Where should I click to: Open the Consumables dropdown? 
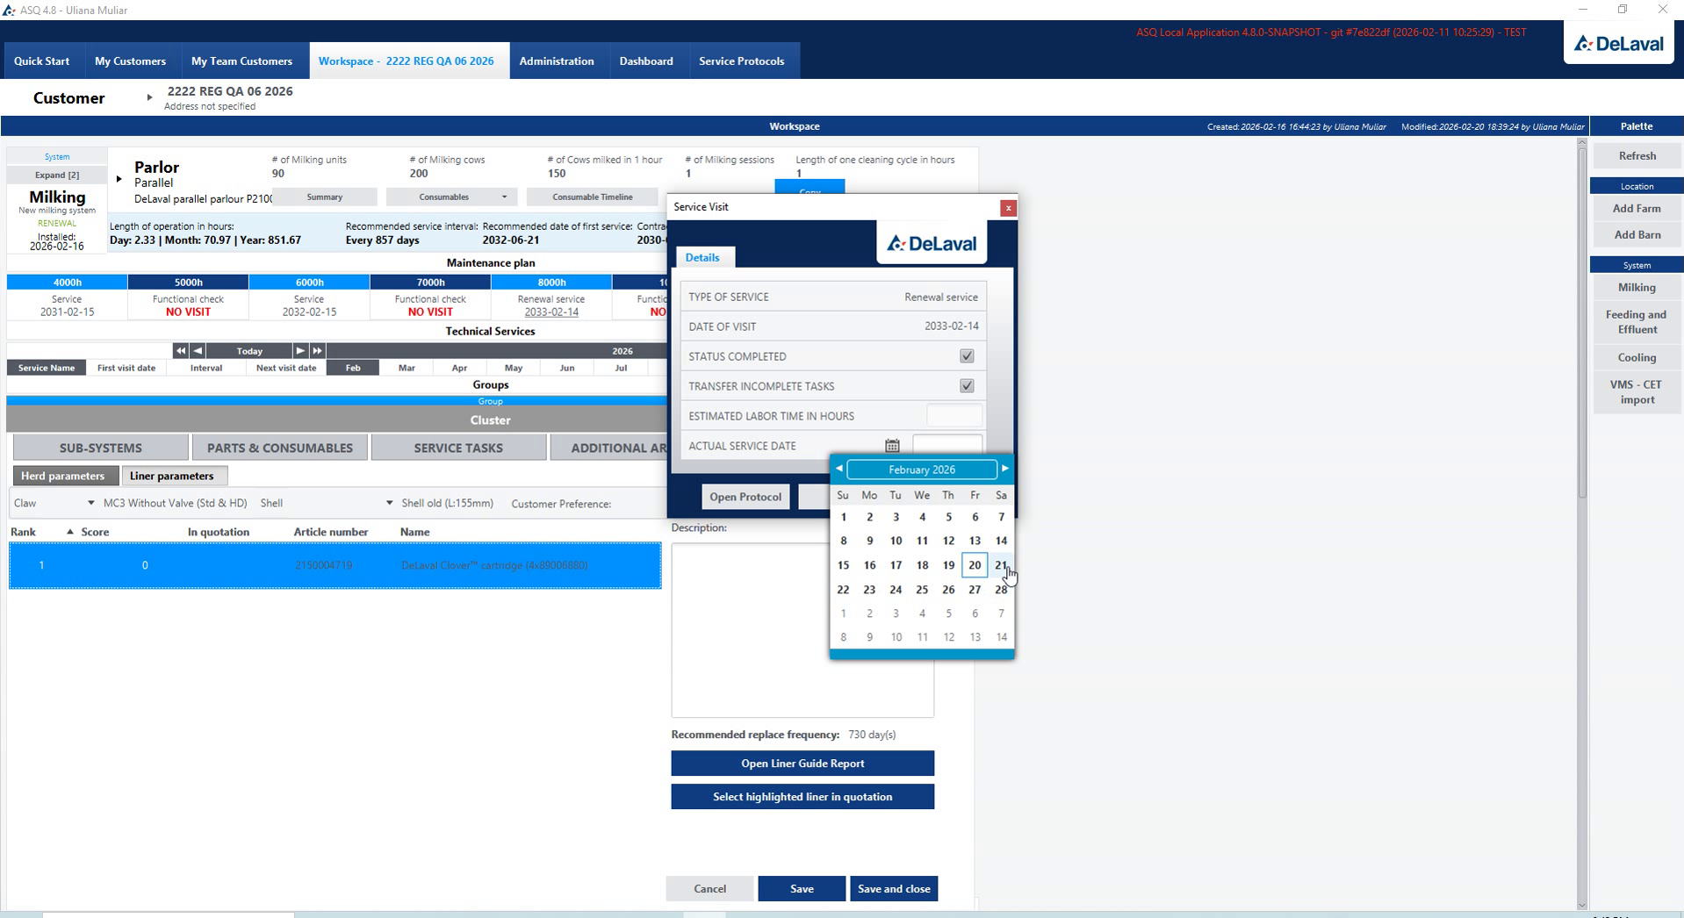pos(451,197)
